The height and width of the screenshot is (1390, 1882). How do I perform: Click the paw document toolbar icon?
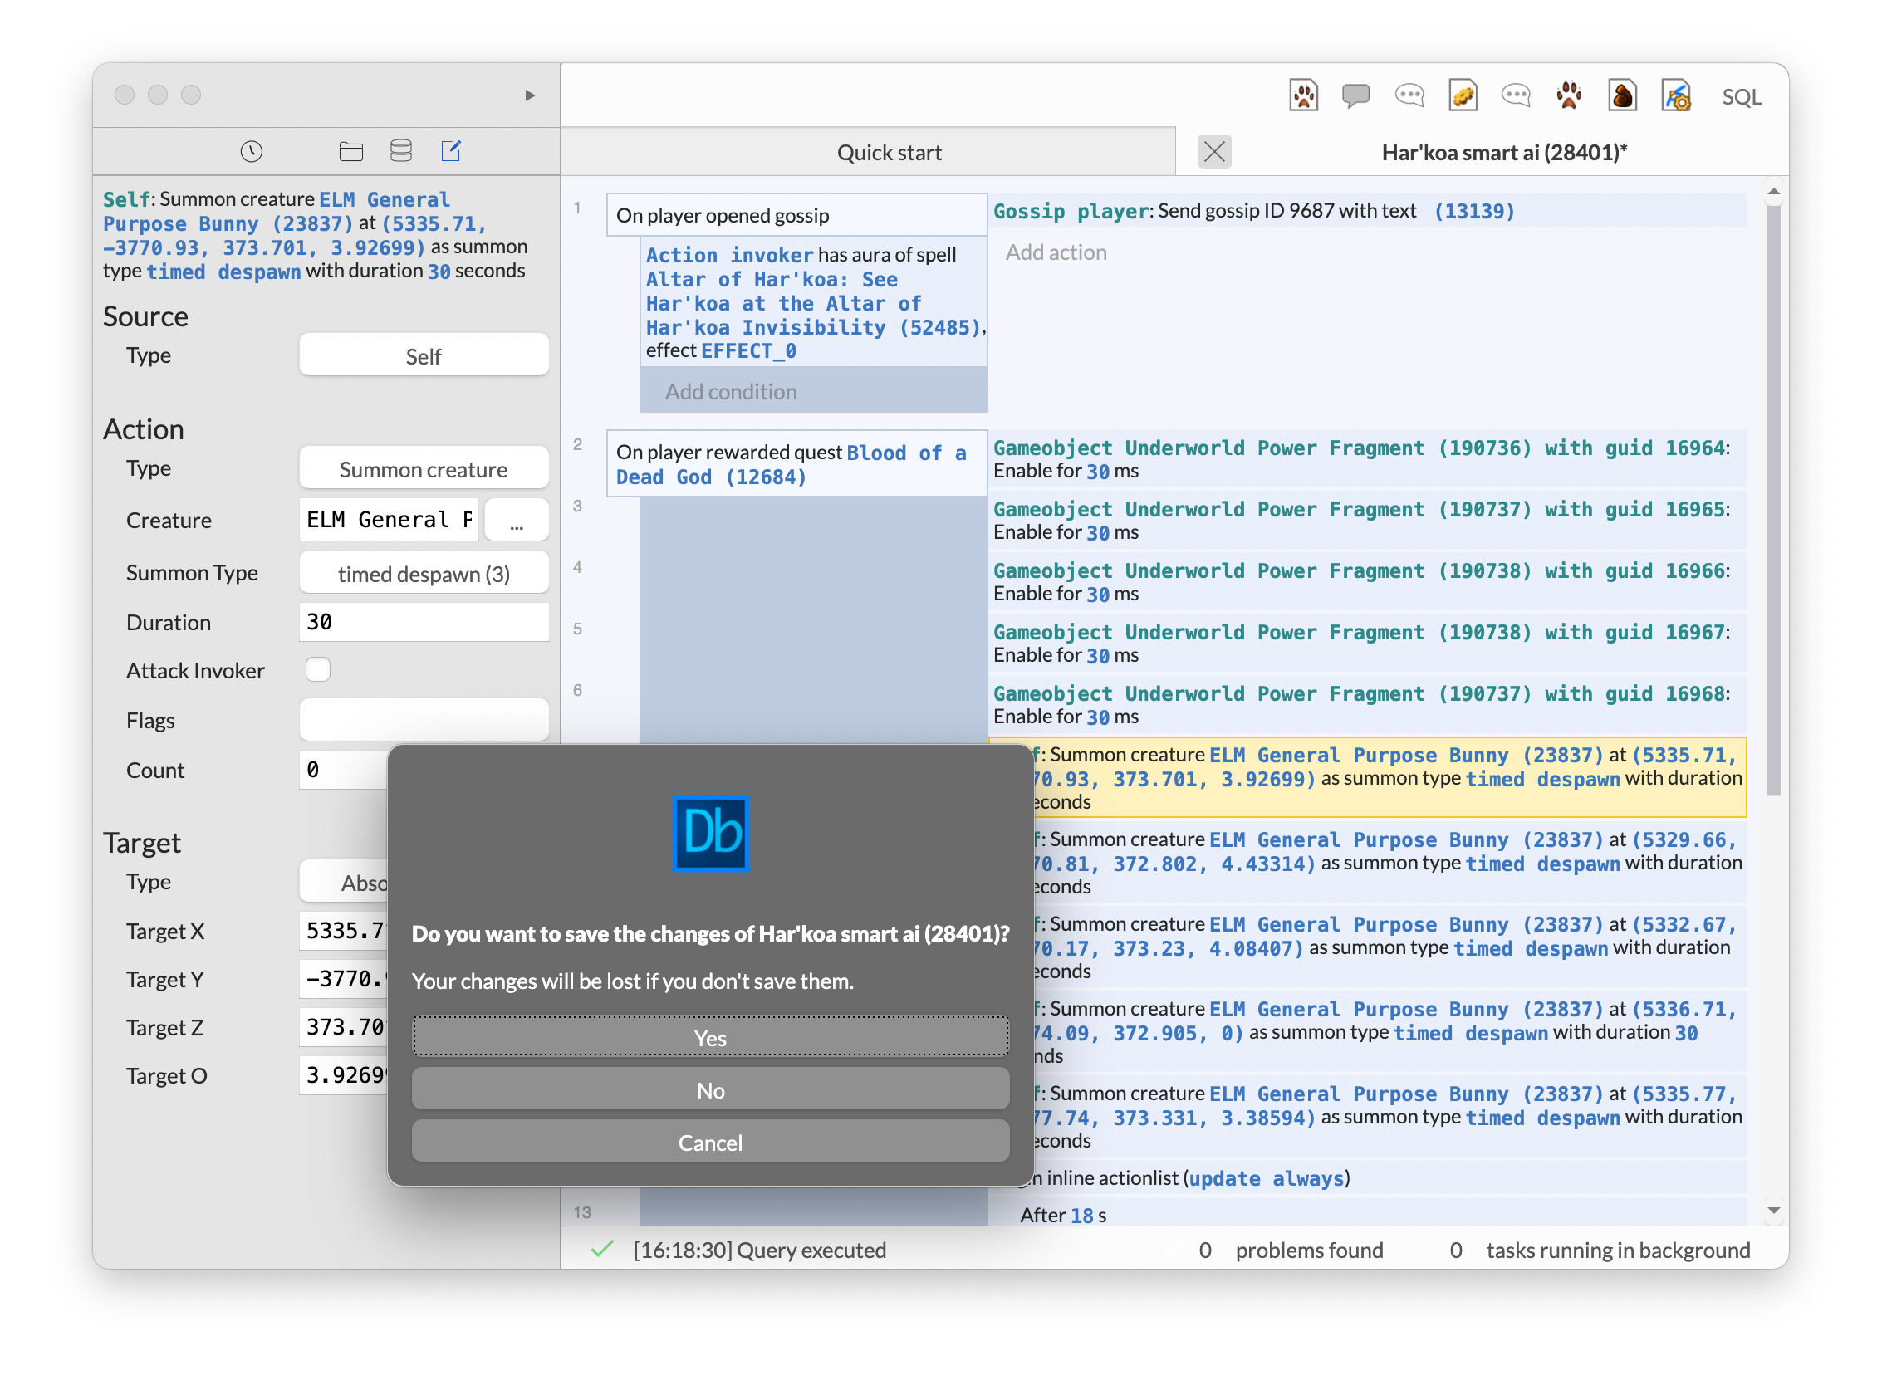[1303, 96]
